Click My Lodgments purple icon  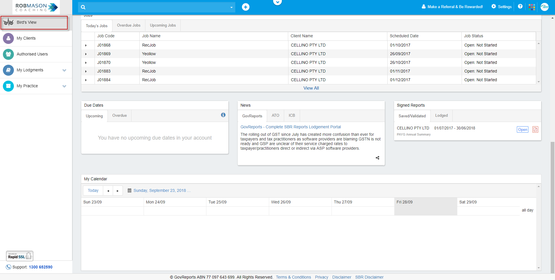pos(8,70)
